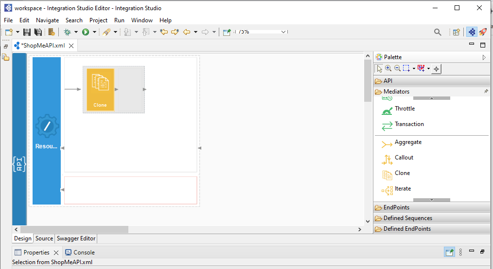Viewport: 493px width, 269px height.
Task: Open the File menu
Action: coord(8,20)
